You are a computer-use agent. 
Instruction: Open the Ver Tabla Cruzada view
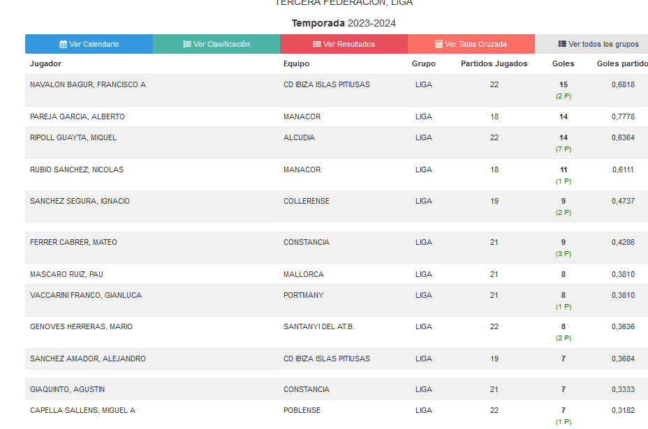click(x=471, y=44)
